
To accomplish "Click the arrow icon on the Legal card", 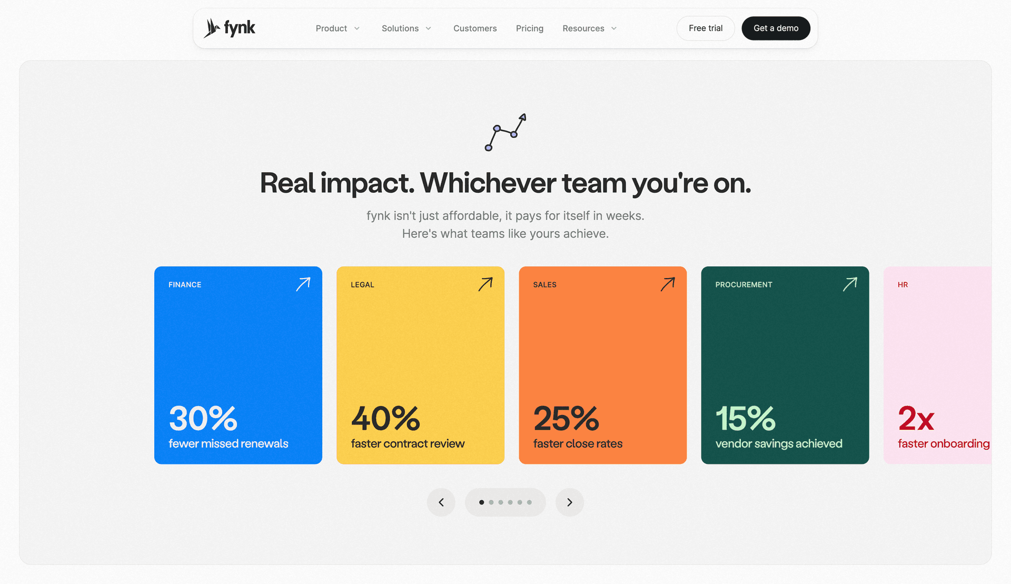I will (485, 284).
